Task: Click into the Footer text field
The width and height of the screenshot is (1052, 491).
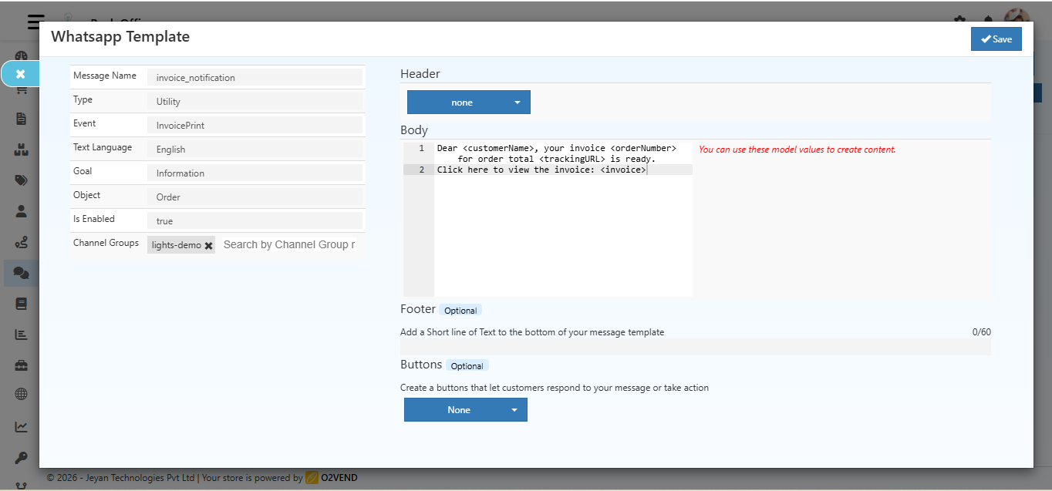Action: 695,347
